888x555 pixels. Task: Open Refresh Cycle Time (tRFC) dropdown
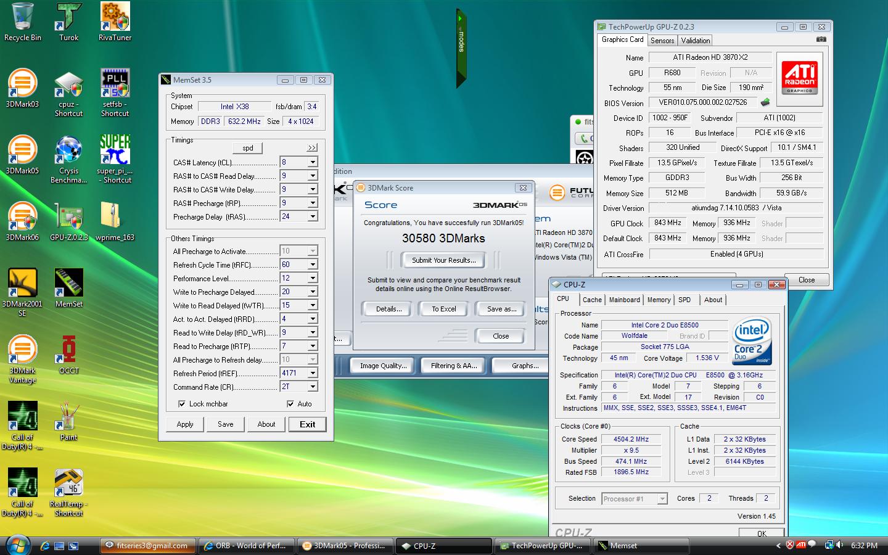pyautogui.click(x=313, y=265)
